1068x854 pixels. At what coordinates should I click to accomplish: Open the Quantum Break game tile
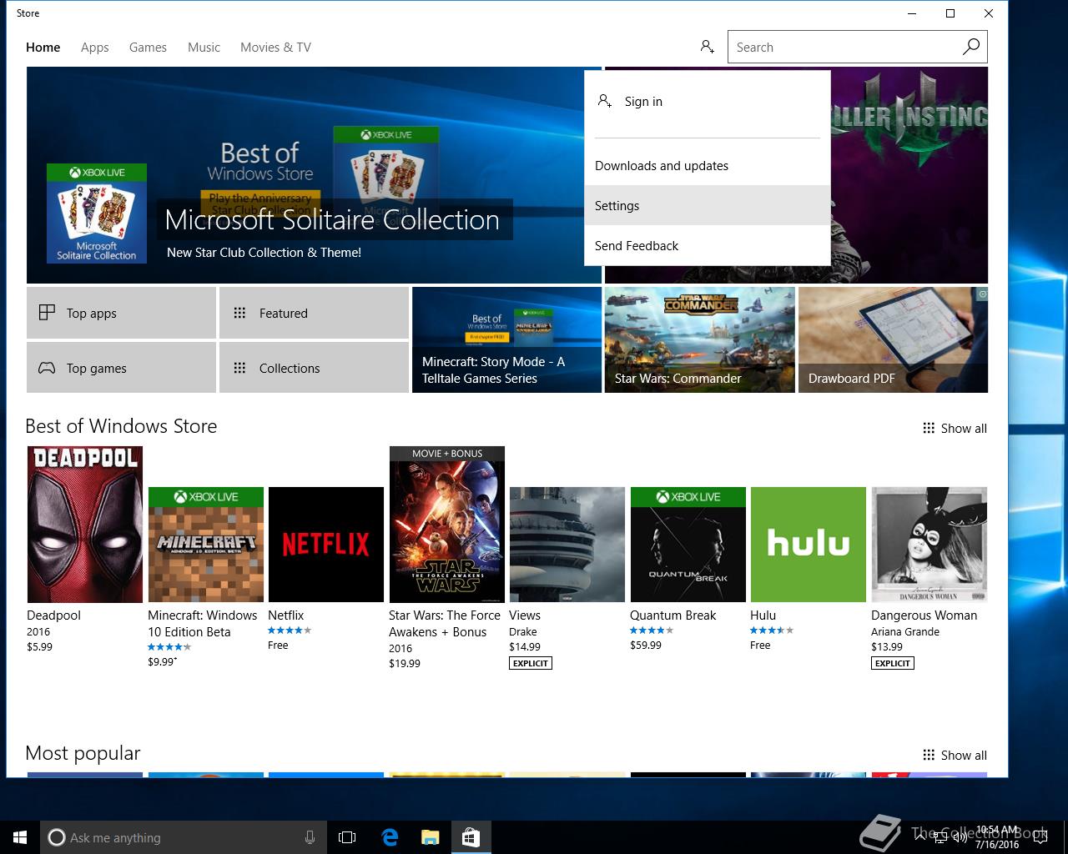[688, 545]
